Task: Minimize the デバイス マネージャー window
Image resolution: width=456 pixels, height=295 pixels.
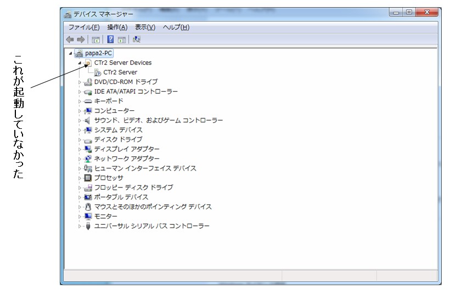Action: [396, 12]
